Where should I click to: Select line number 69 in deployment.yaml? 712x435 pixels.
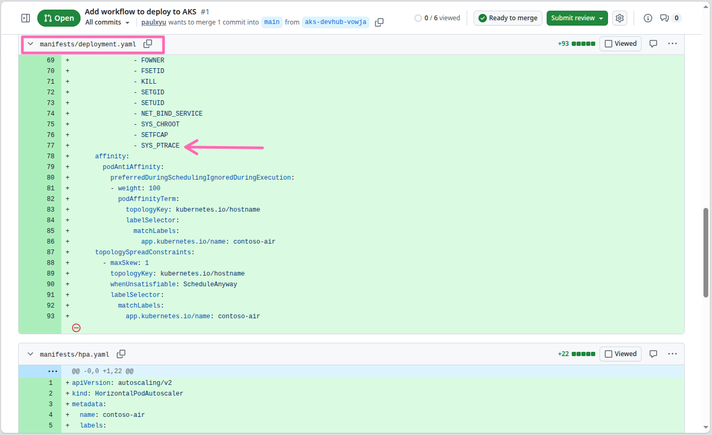(51, 60)
